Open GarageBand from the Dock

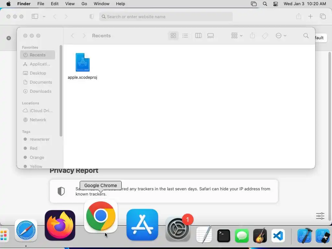pyautogui.click(x=260, y=235)
